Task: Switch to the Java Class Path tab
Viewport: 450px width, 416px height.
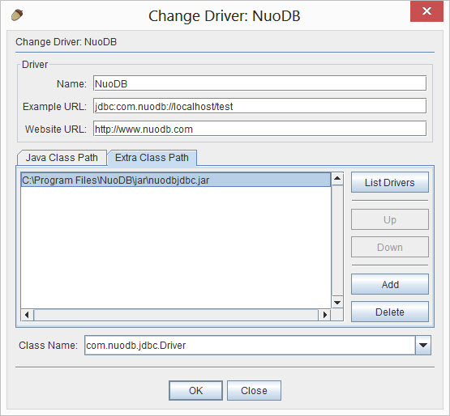Action: pyautogui.click(x=62, y=158)
